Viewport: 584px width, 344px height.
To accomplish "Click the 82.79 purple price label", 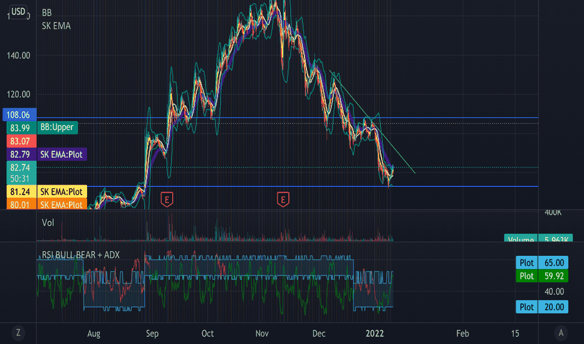I will (21, 154).
